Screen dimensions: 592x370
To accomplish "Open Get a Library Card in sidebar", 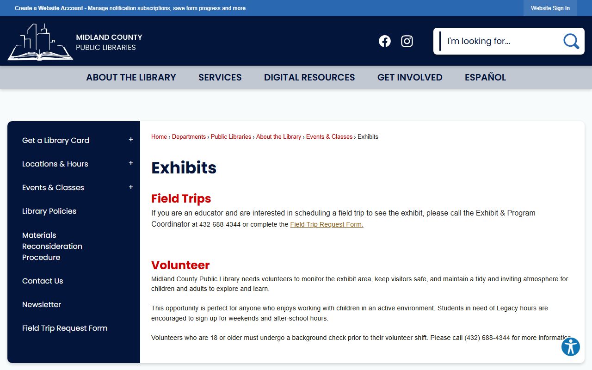I will [55, 140].
